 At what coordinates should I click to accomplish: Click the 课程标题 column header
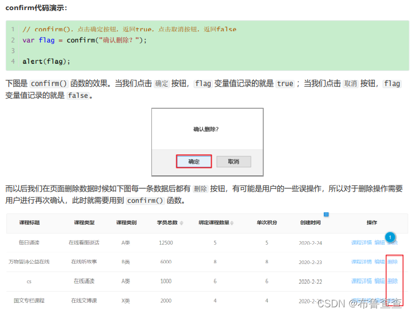[x=29, y=223]
